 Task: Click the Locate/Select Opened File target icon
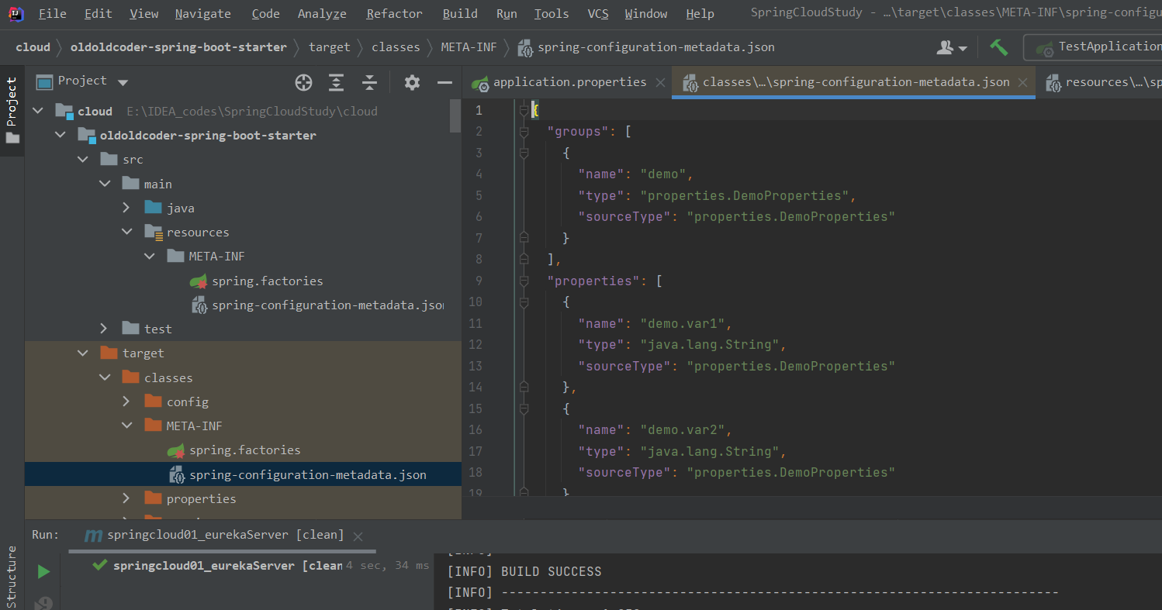click(303, 82)
